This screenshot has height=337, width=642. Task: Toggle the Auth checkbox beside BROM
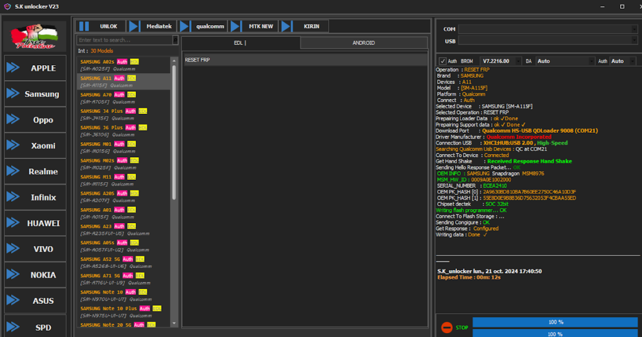(442, 61)
